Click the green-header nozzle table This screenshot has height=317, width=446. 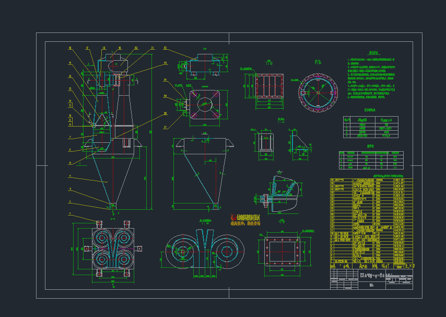pyautogui.click(x=371, y=160)
